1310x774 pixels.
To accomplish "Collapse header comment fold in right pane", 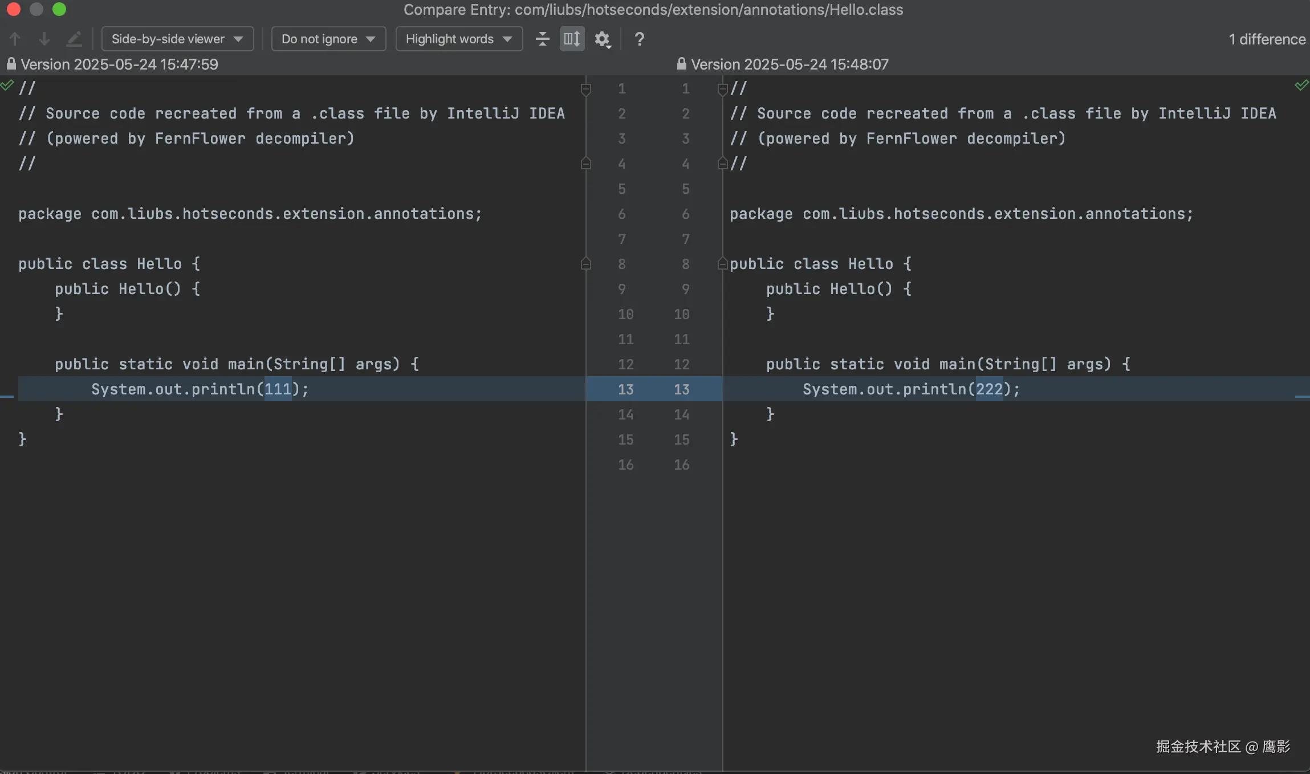I will 722,89.
